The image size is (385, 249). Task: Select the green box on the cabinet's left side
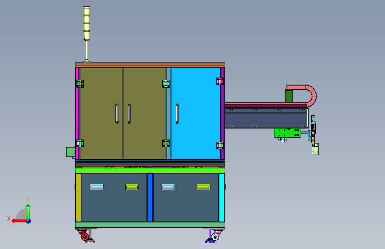point(71,152)
